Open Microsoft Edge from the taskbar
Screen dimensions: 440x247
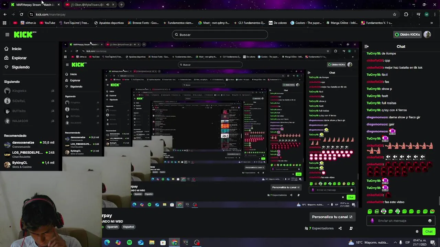(107, 243)
